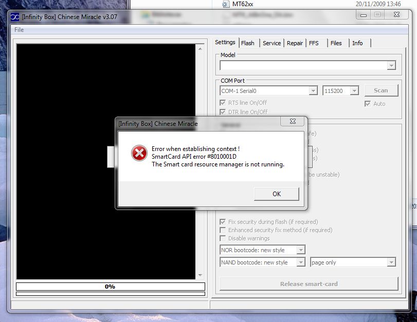Click the Infinity Box title bar icon
The image size is (417, 322).
coord(15,17)
